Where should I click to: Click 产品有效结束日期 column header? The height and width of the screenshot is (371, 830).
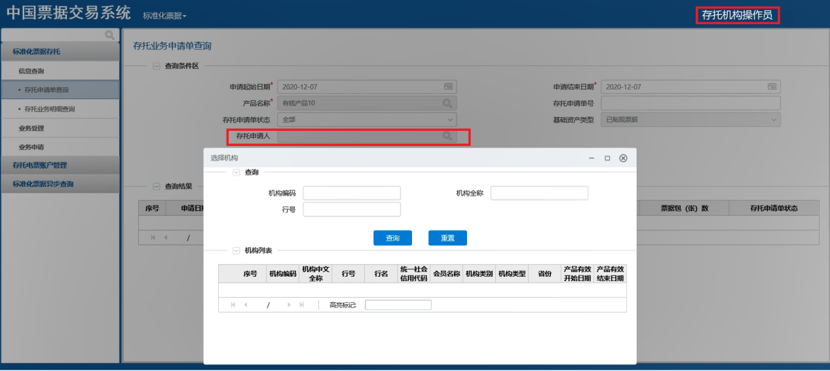coord(611,274)
